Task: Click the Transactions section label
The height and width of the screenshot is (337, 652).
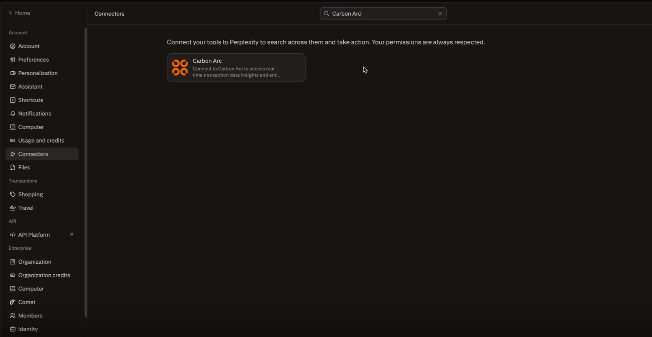Action: pyautogui.click(x=23, y=181)
